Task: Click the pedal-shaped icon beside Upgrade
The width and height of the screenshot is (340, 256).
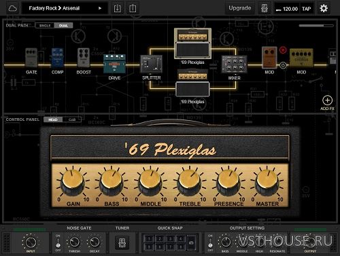Action: pos(265,8)
